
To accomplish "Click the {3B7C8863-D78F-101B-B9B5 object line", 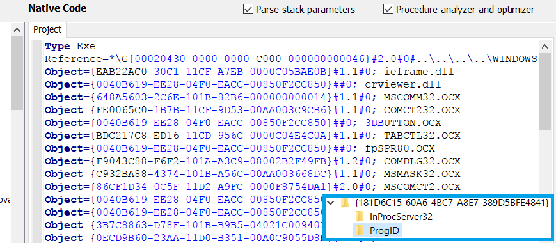I will (184, 225).
